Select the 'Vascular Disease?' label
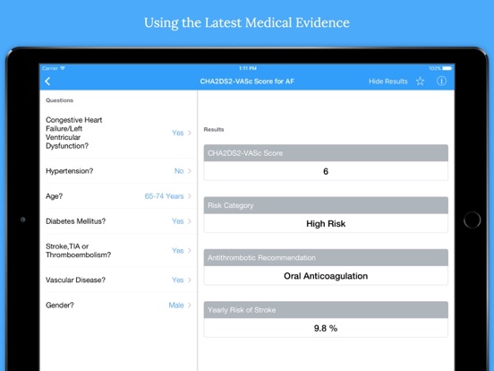This screenshot has width=494, height=371. point(75,280)
